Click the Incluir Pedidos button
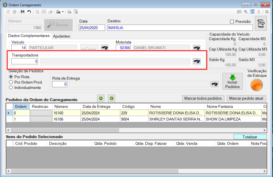 coord(233,81)
